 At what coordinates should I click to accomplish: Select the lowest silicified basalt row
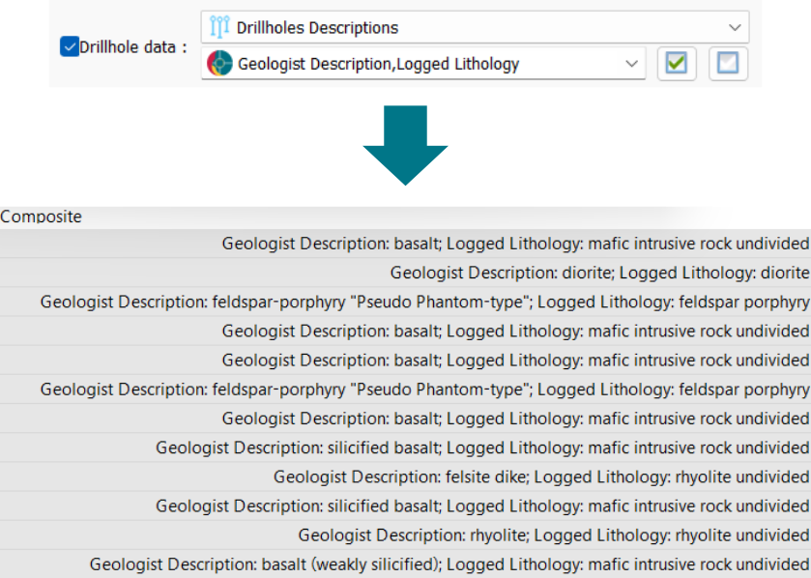(482, 506)
